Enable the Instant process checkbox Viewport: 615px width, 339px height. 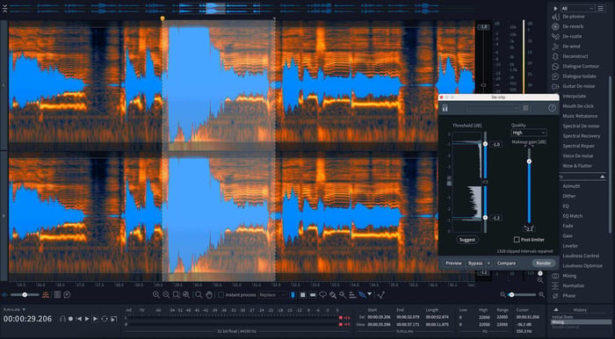coord(221,295)
